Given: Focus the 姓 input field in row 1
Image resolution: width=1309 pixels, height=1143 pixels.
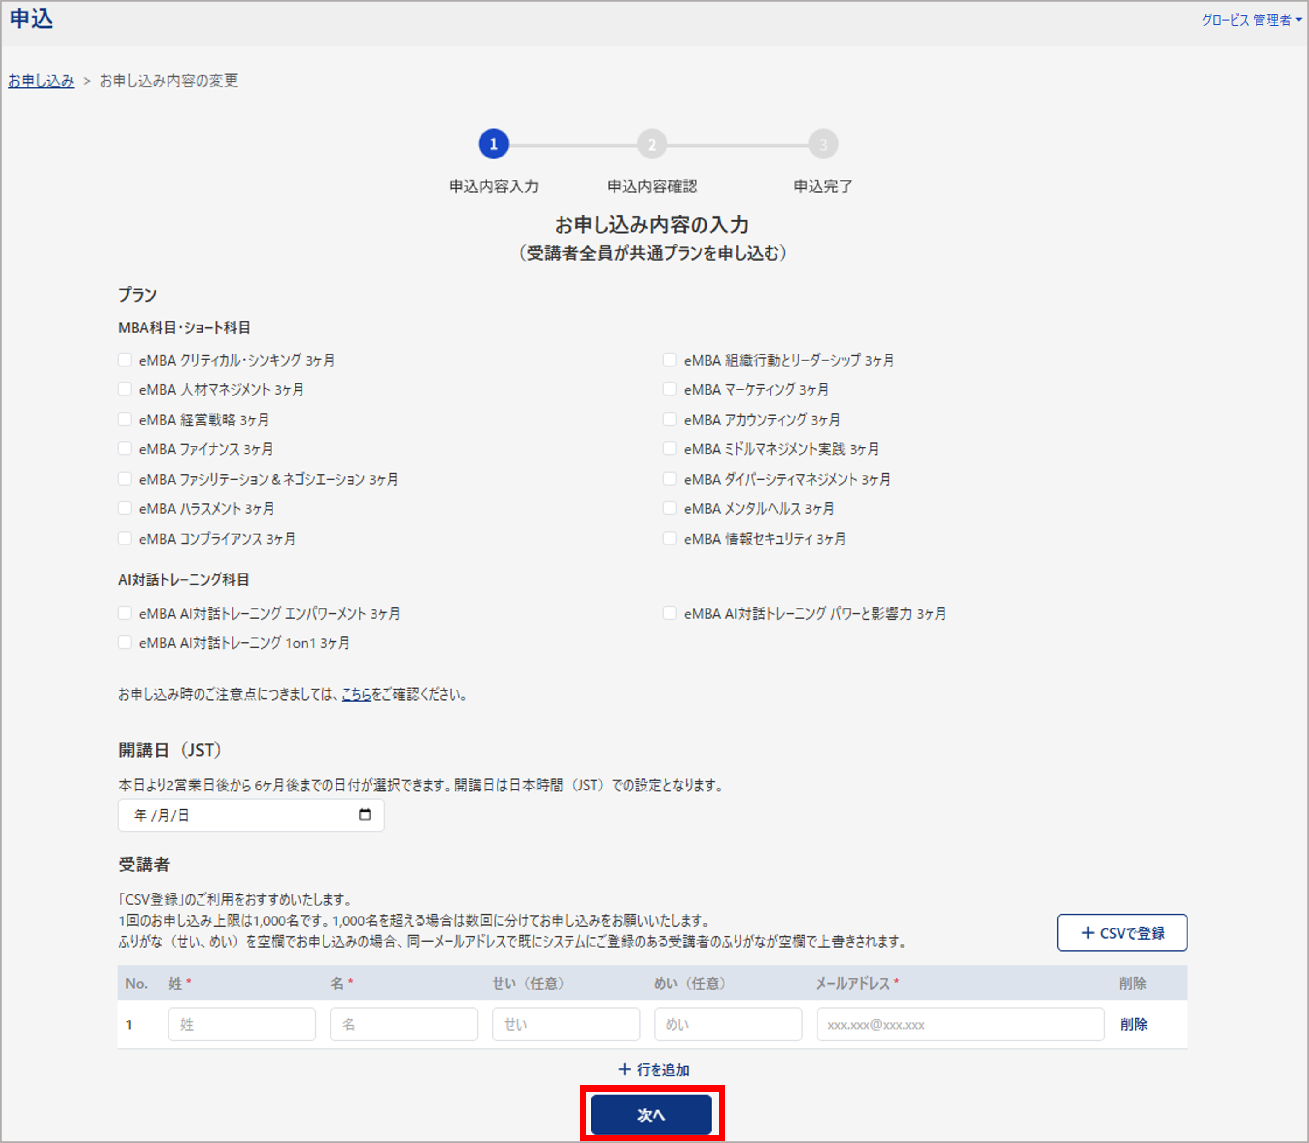Looking at the screenshot, I should click(242, 1024).
